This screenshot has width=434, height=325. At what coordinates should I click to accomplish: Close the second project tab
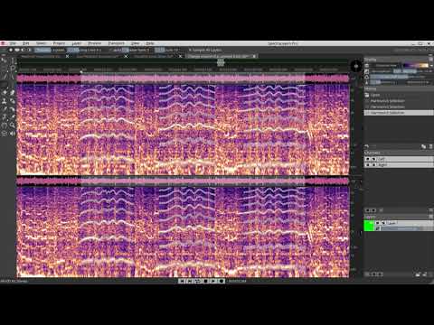point(126,56)
